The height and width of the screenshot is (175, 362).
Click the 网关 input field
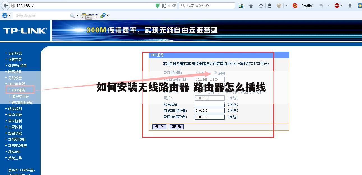coord(210,98)
